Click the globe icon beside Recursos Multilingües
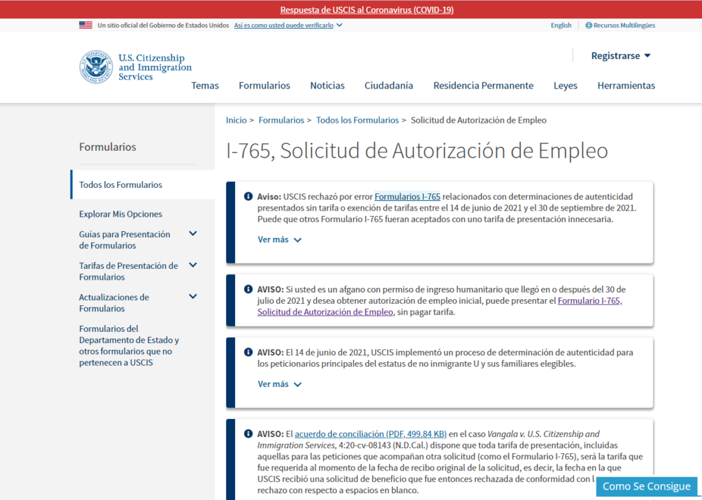 pos(589,25)
